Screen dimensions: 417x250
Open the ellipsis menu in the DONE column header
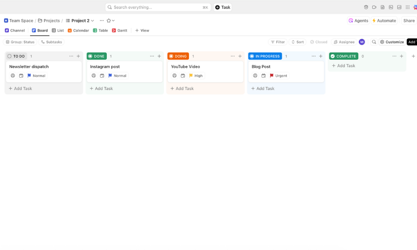click(152, 56)
